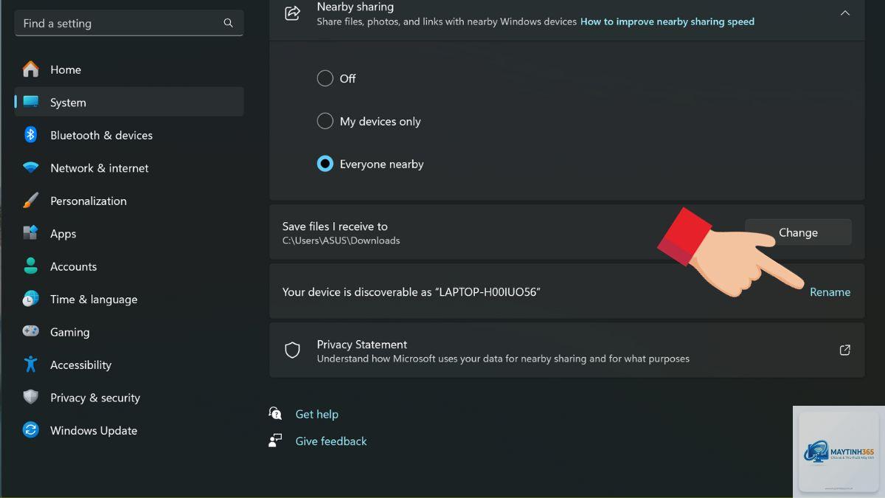885x498 pixels.
Task: Go to Network & internet settings
Action: click(x=129, y=168)
